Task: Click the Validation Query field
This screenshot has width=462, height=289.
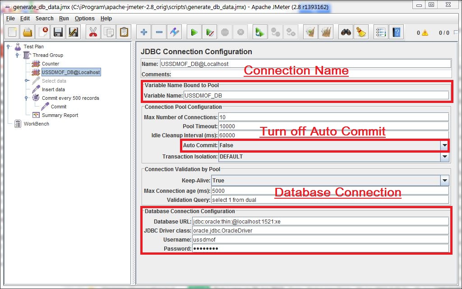Action: (x=330, y=200)
